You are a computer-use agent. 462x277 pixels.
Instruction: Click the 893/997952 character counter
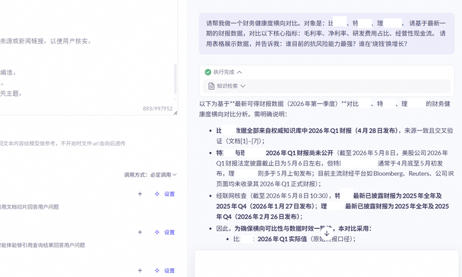(x=158, y=108)
